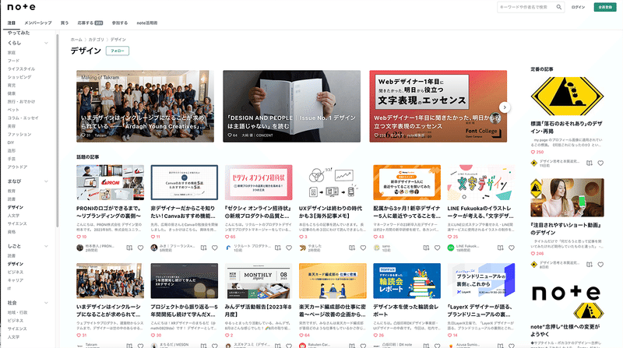The image size is (623, 348).
Task: Open the 応募する tab
Action: pos(90,23)
